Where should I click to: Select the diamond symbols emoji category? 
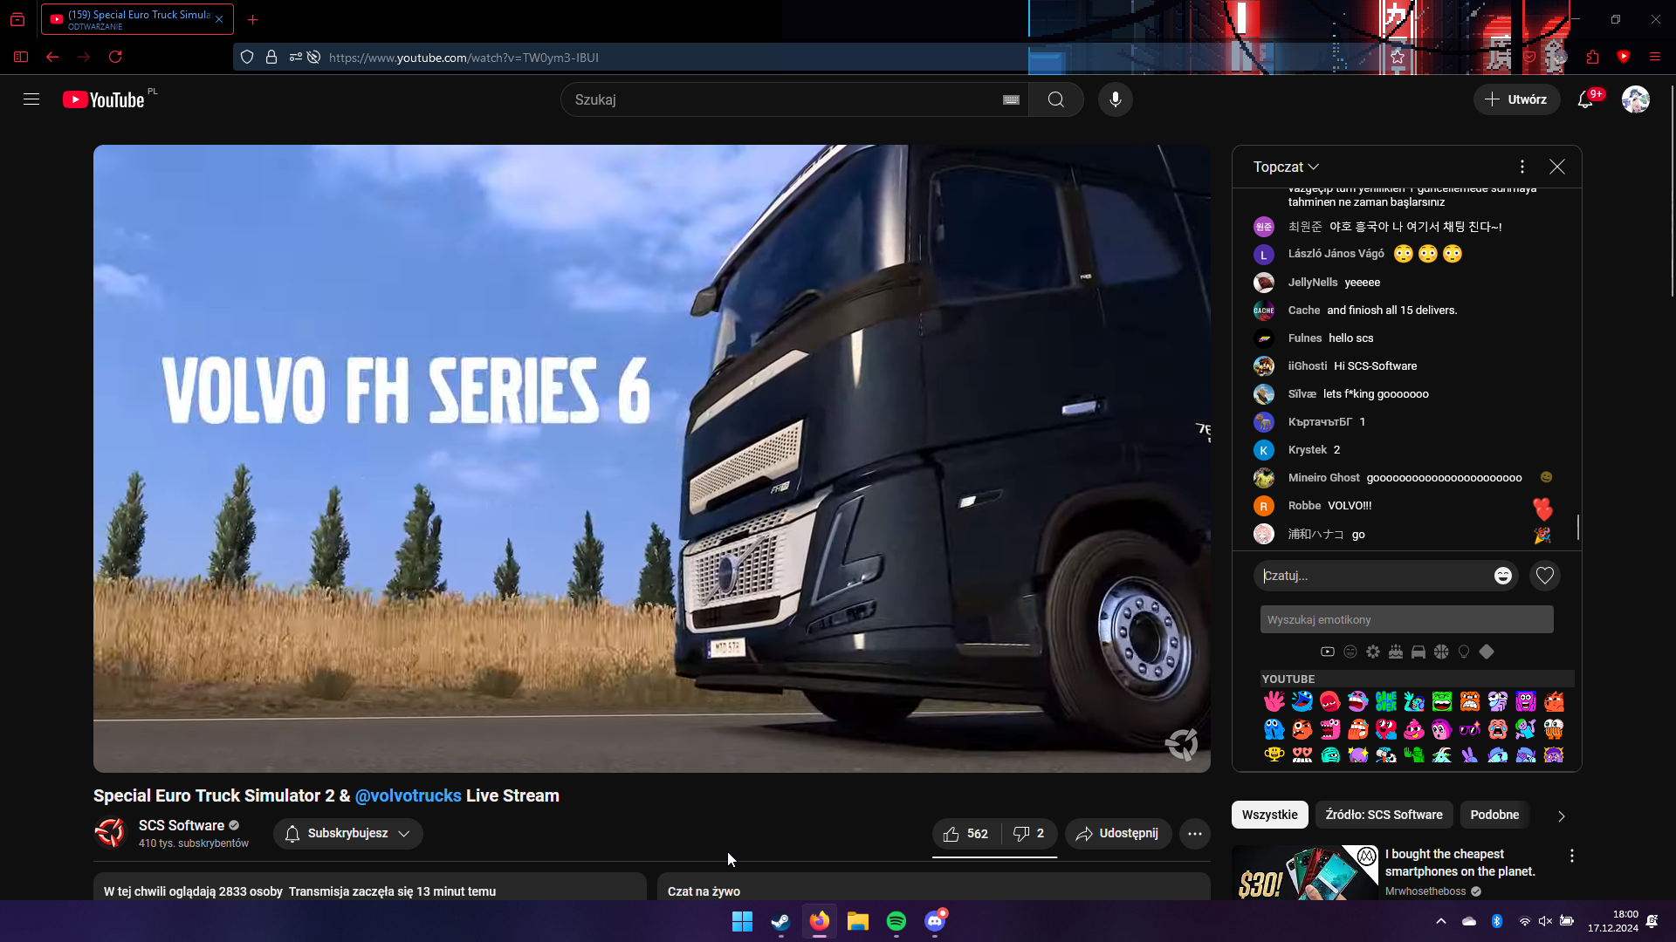coord(1487,652)
